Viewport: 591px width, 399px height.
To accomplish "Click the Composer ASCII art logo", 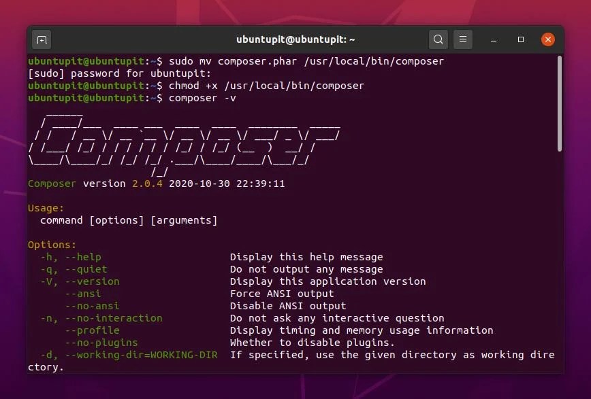I will click(x=185, y=145).
